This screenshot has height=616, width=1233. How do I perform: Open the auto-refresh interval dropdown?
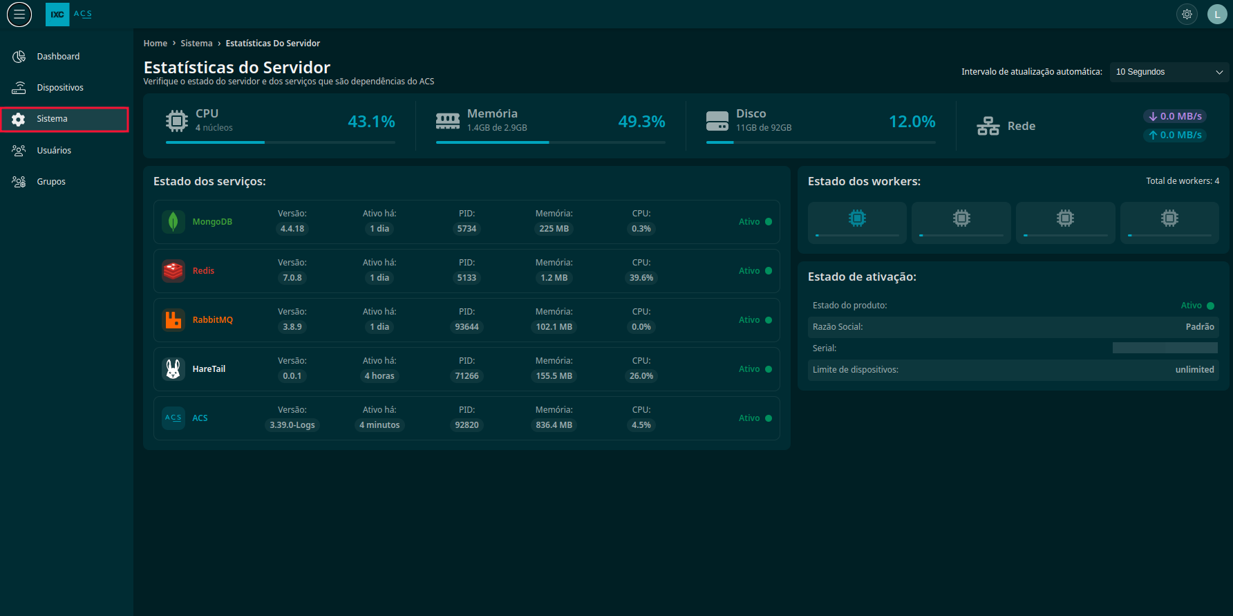pyautogui.click(x=1169, y=72)
